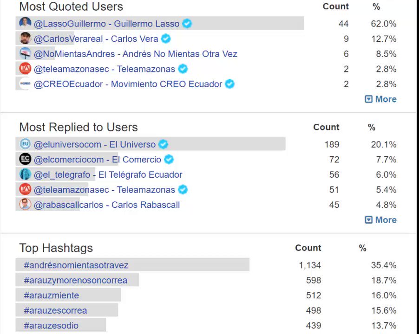Image resolution: width=419 pixels, height=334 pixels.
Task: Click Count header in Most Quoted Users
Action: (x=336, y=6)
